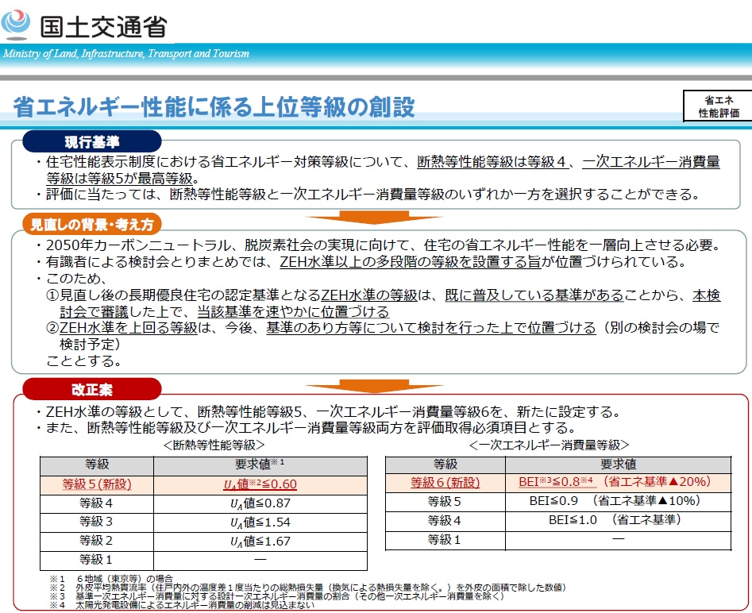
Task: Click underlined 当該基準を速やかに位置づける text
Action: (304, 311)
